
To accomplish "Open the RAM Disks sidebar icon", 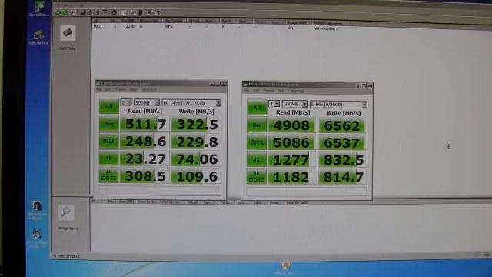I will click(x=68, y=33).
